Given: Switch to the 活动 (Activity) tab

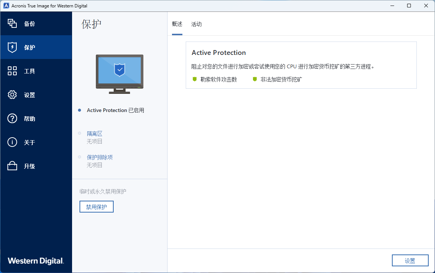Looking at the screenshot, I should (x=196, y=24).
